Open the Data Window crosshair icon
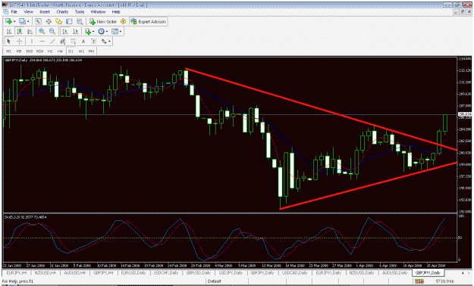This screenshot has height=286, width=474. (x=49, y=21)
